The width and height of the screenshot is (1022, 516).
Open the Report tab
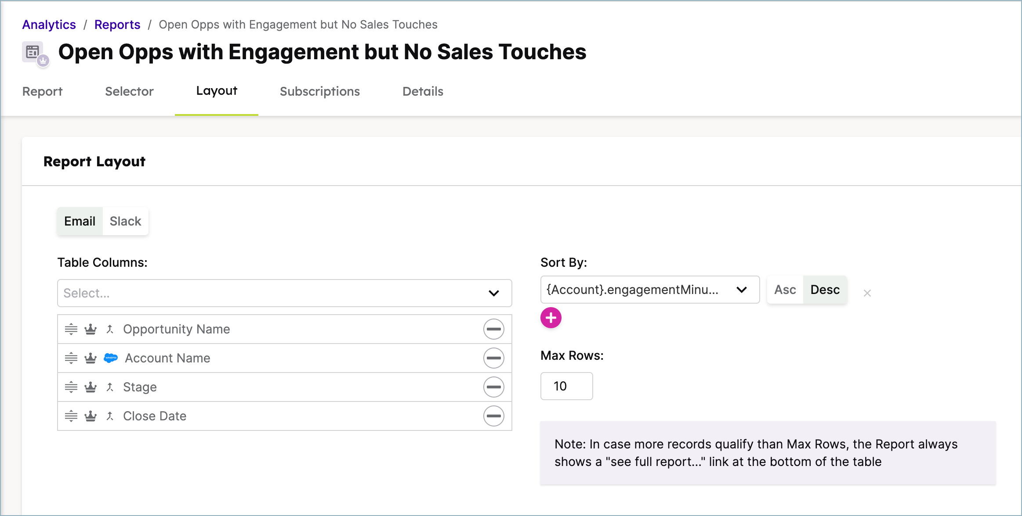(x=42, y=91)
